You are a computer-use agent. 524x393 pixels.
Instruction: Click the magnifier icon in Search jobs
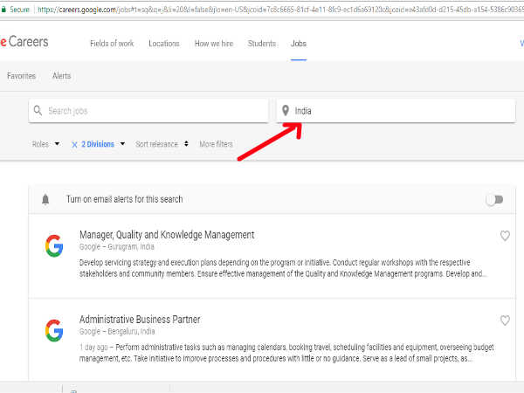tap(38, 111)
